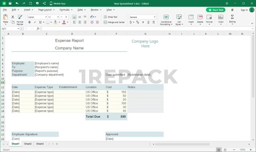Apply percent style formatting
Screen dimensions: 256x152
pos(138,22)
